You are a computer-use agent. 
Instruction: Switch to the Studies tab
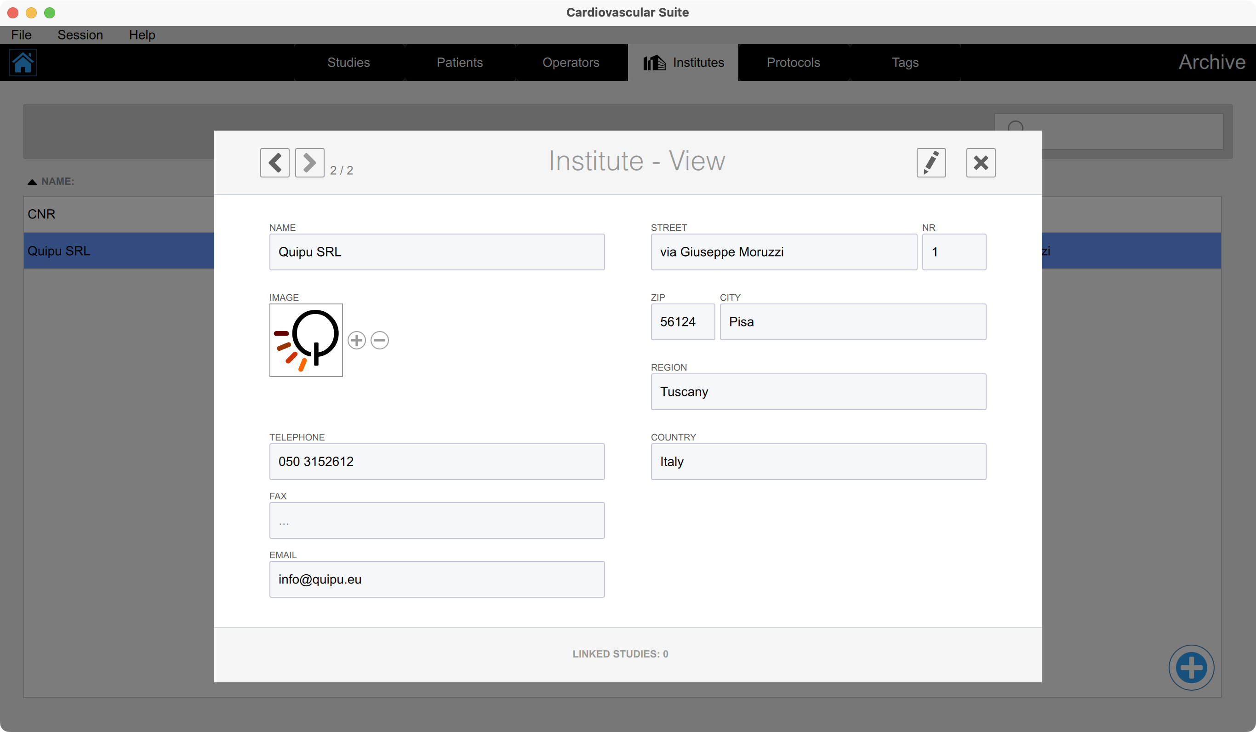click(x=348, y=63)
